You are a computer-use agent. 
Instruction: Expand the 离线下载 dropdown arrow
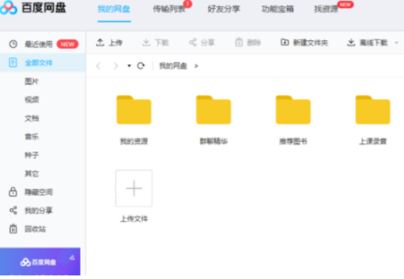397,42
